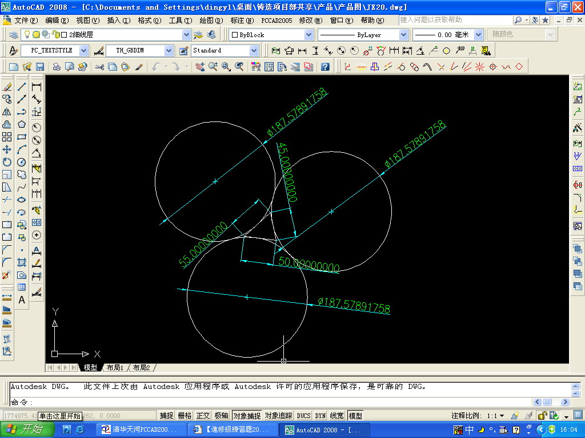Toggle 对象追踪 object snap tracking
585x438 pixels.
[279, 416]
